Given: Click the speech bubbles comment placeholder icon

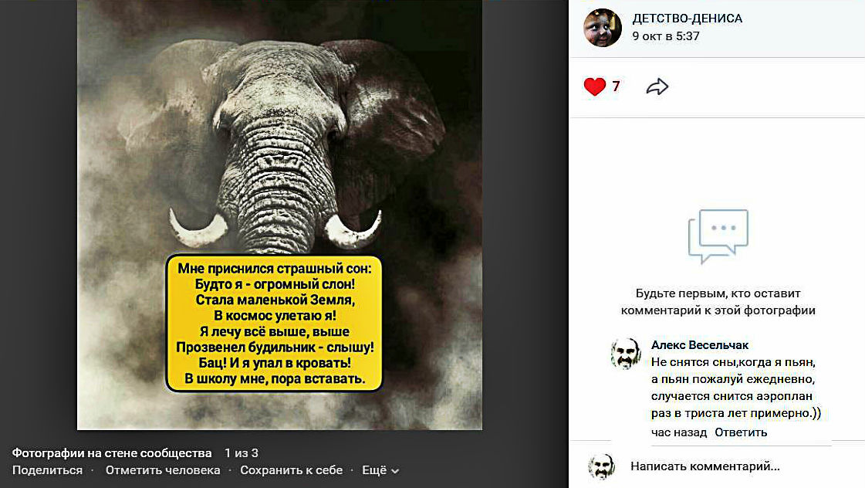Looking at the screenshot, I should [718, 236].
